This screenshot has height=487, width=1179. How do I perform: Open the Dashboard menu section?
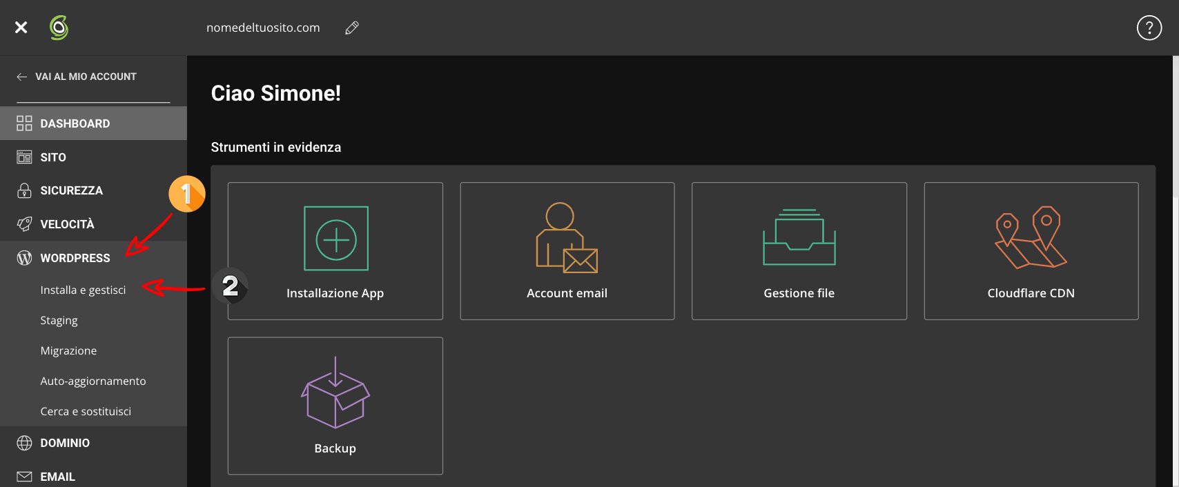pyautogui.click(x=93, y=123)
